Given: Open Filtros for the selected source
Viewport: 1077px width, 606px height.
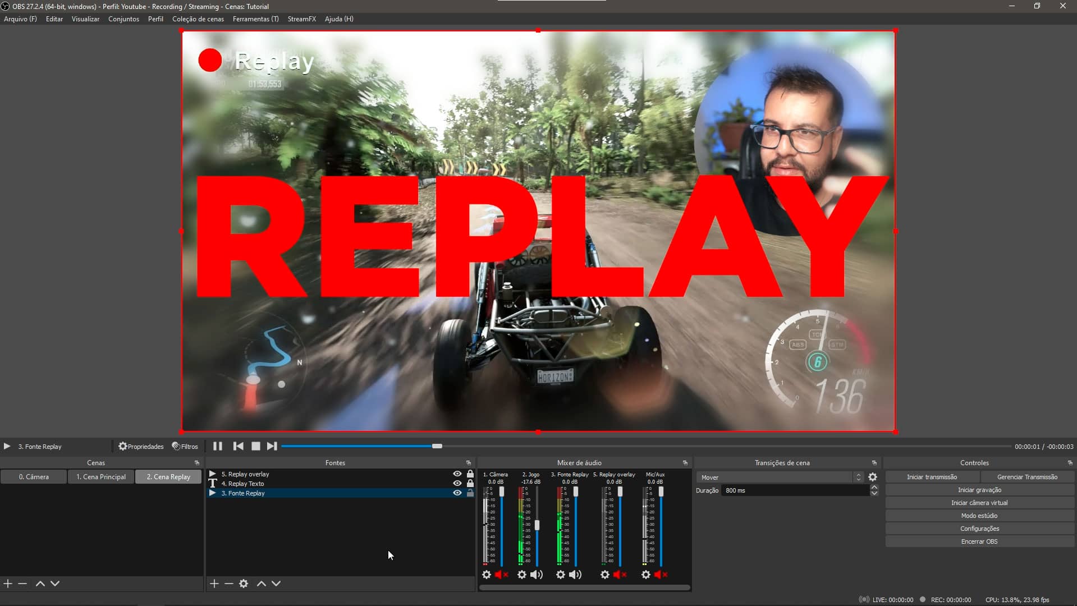Looking at the screenshot, I should tap(185, 447).
